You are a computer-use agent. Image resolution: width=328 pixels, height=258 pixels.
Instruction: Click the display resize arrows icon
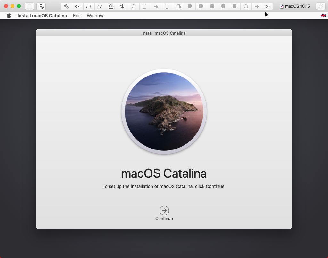78,6
